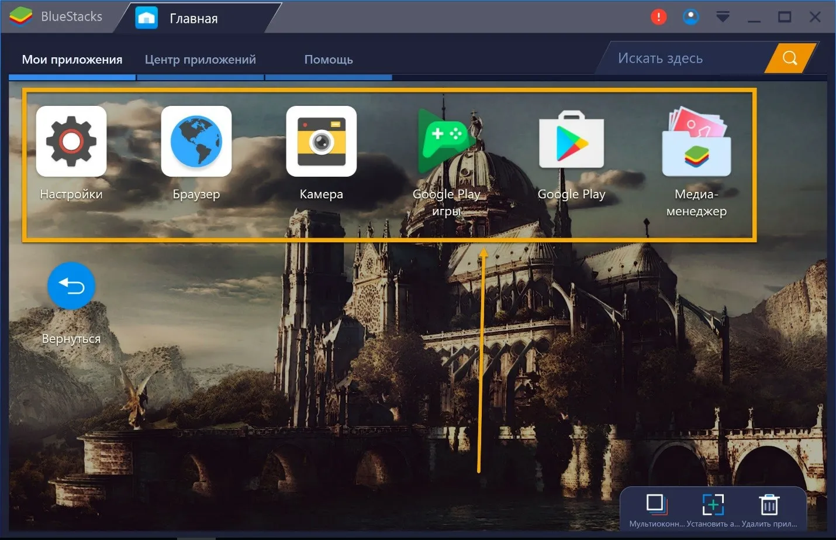
Task: Click the red alert notification icon
Action: click(x=659, y=17)
